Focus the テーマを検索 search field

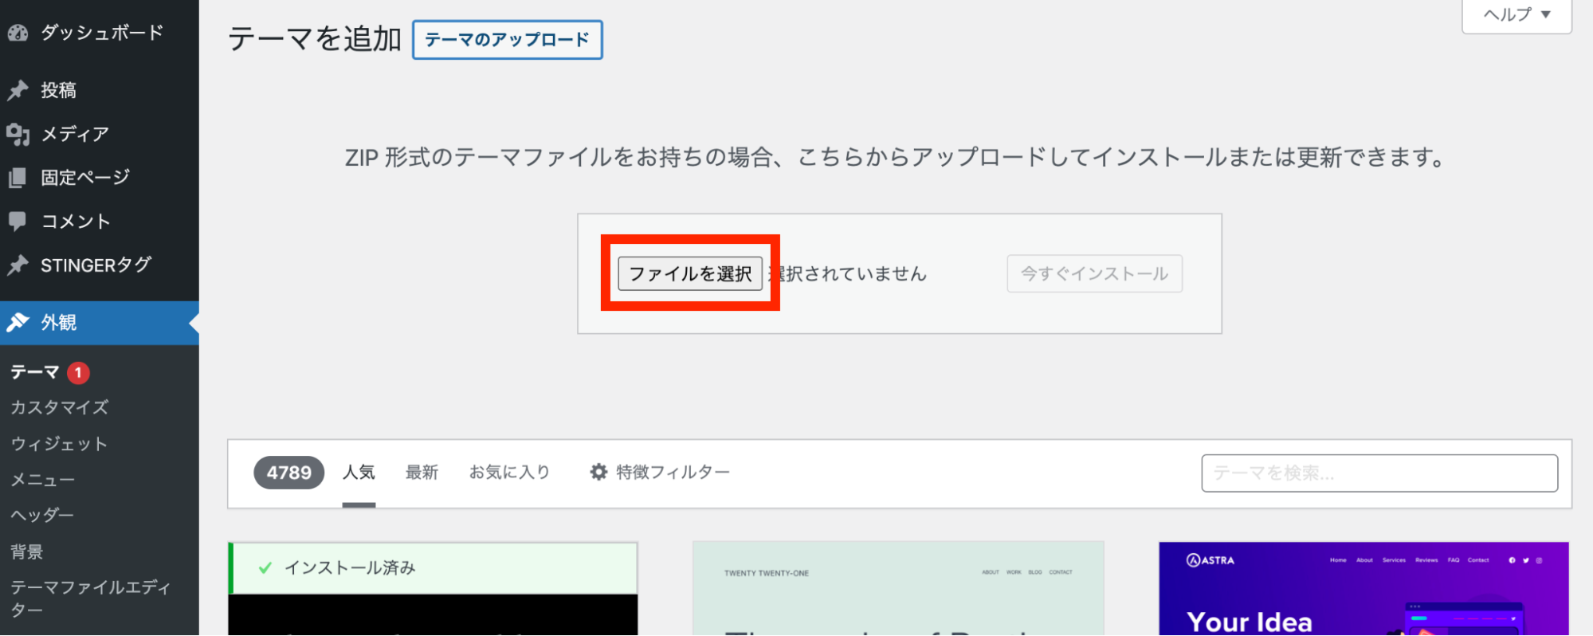[1379, 473]
